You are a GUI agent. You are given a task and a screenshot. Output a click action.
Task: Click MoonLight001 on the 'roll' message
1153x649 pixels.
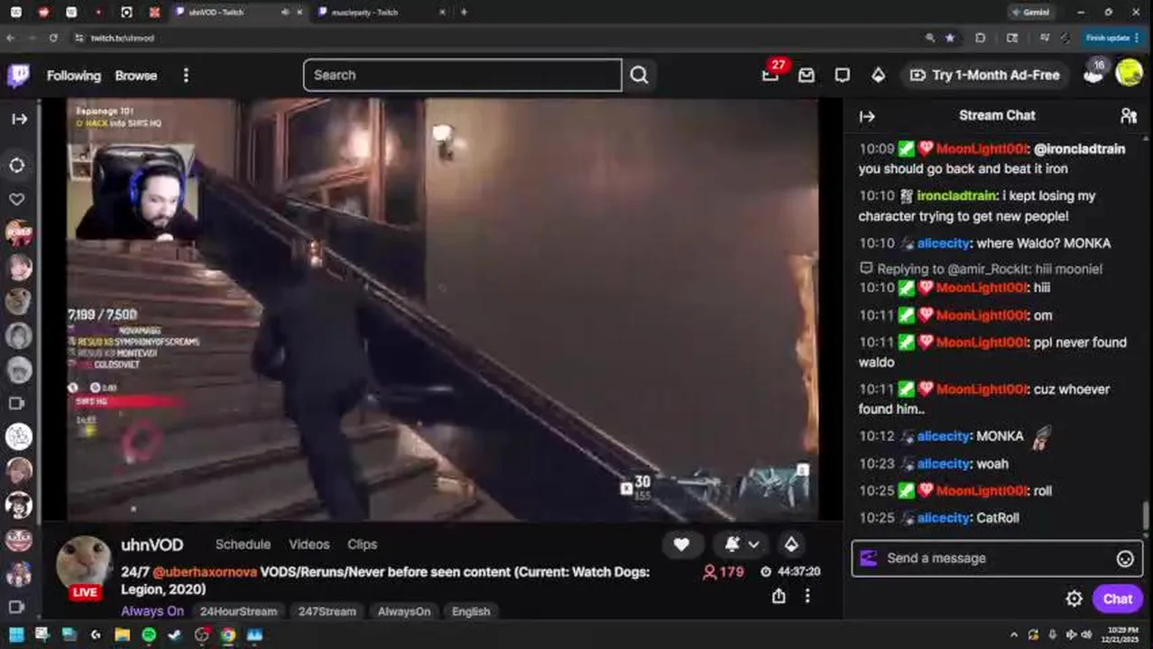[x=982, y=491]
